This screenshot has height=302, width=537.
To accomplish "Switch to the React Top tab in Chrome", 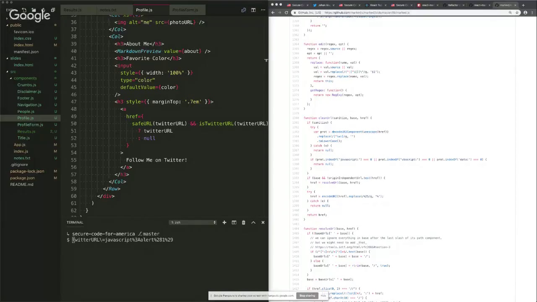I will pos(376,5).
